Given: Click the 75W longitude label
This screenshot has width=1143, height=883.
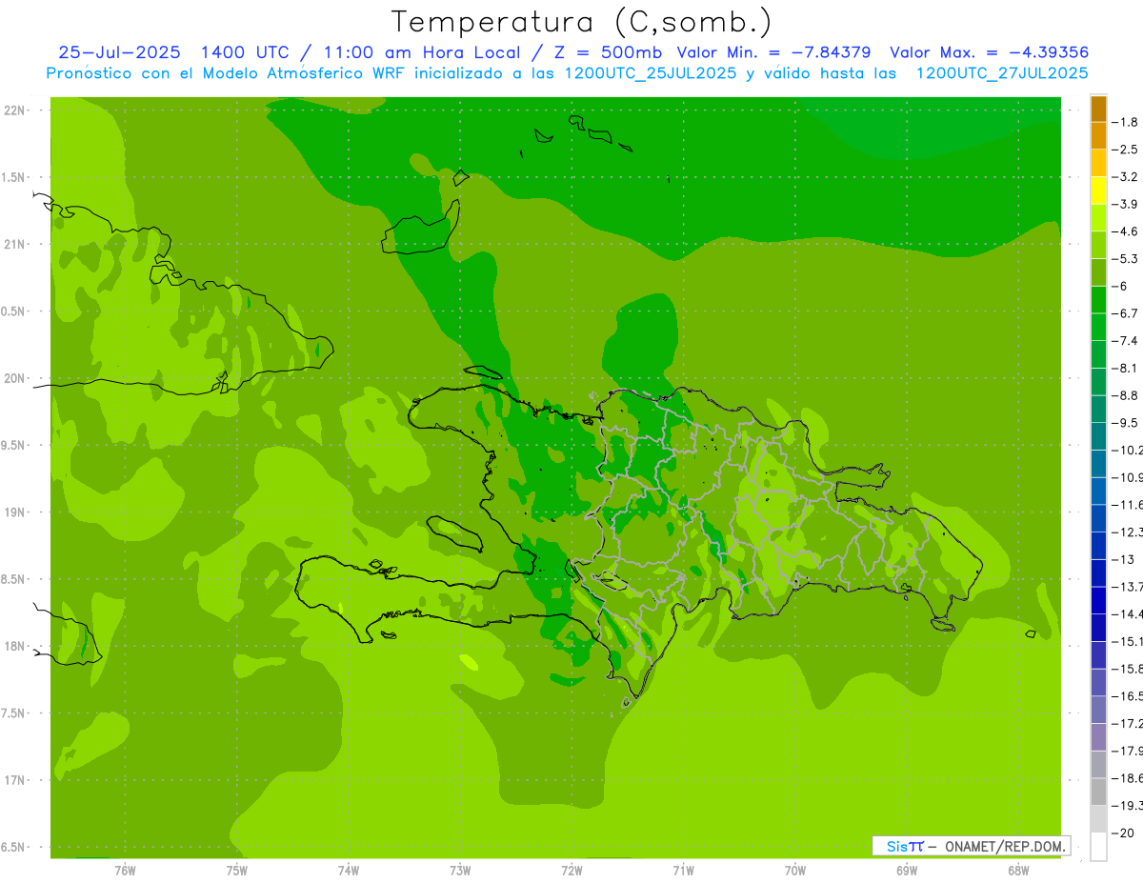Looking at the screenshot, I should pyautogui.click(x=236, y=871).
